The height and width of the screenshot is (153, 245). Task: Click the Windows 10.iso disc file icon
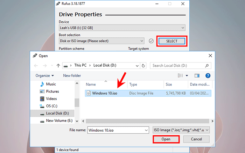[89, 93]
